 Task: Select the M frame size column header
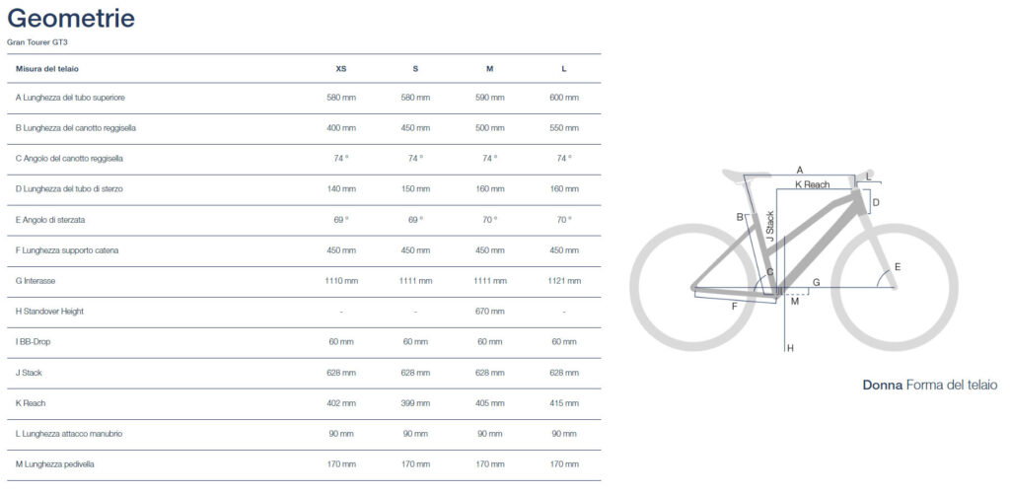(x=489, y=68)
